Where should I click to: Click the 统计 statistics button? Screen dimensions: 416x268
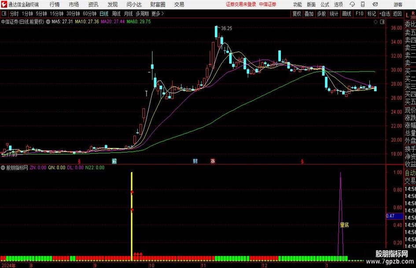pyautogui.click(x=334, y=14)
